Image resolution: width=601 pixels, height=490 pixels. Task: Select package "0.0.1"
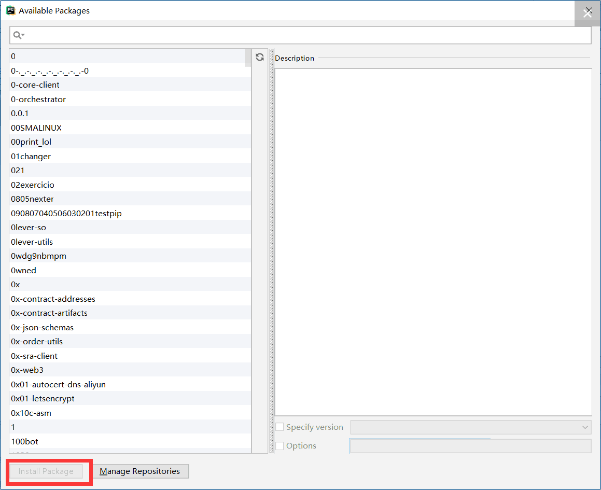pos(130,114)
